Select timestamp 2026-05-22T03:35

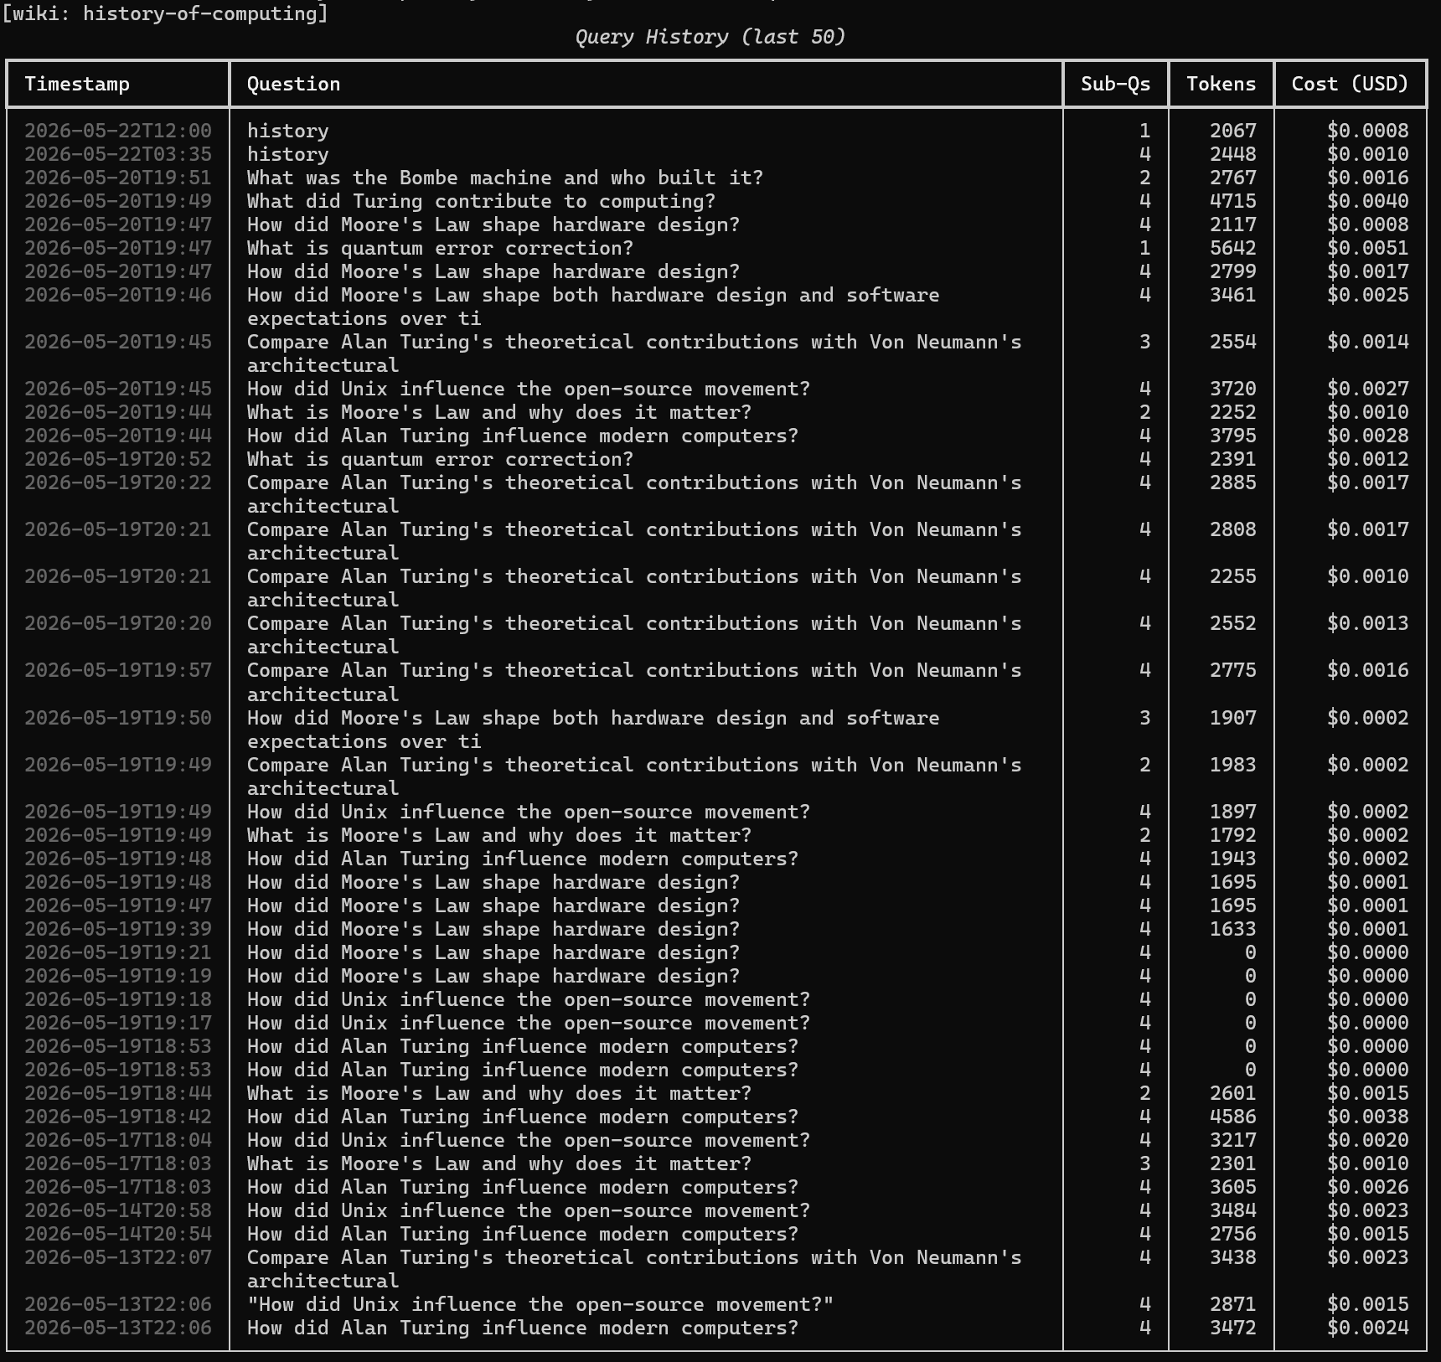coord(118,154)
